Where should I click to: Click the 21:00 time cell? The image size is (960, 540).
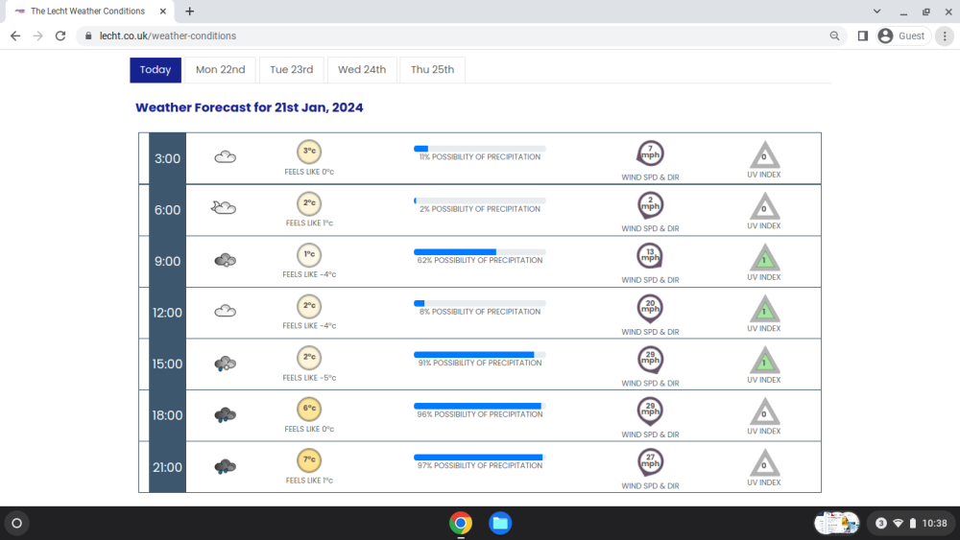[167, 467]
